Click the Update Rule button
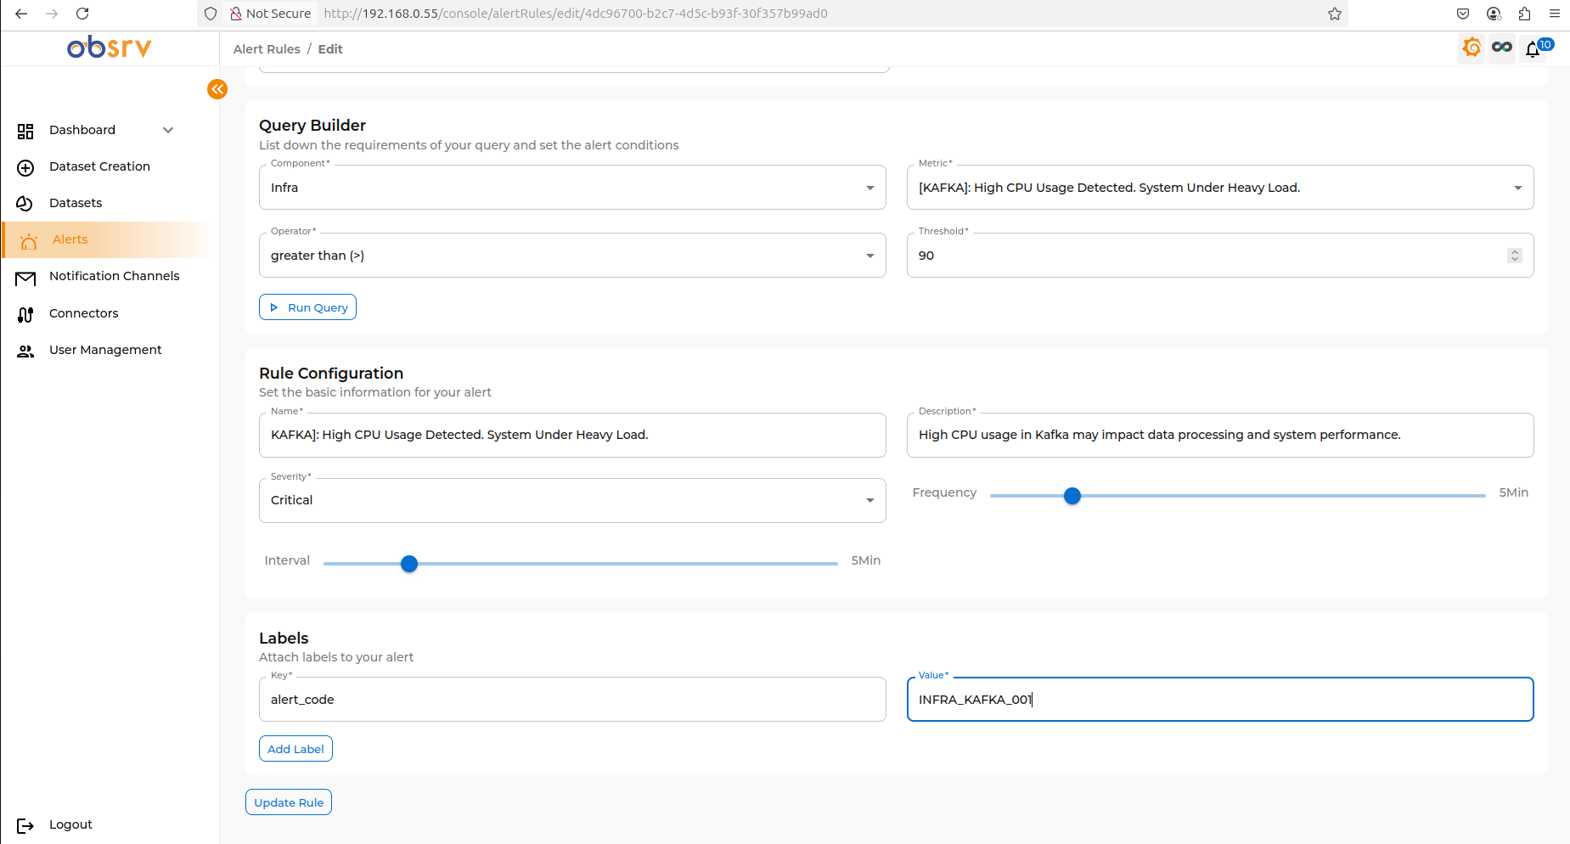The height and width of the screenshot is (844, 1570). pyautogui.click(x=289, y=802)
